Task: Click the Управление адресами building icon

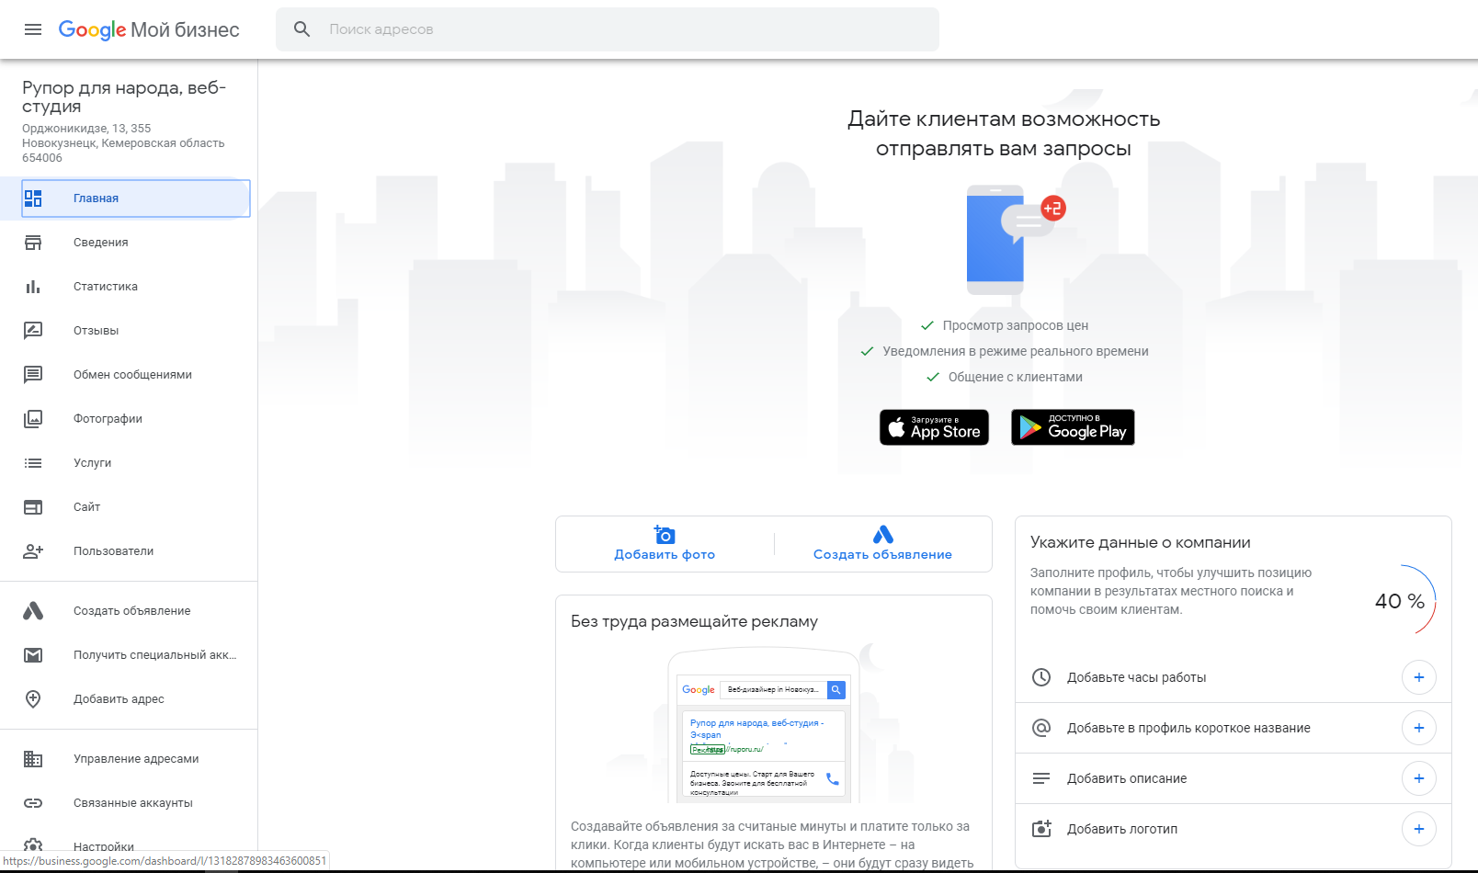Action: point(33,759)
